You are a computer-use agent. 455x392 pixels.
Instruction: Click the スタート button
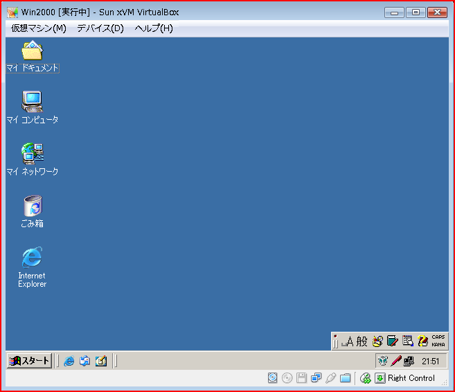tap(29, 361)
